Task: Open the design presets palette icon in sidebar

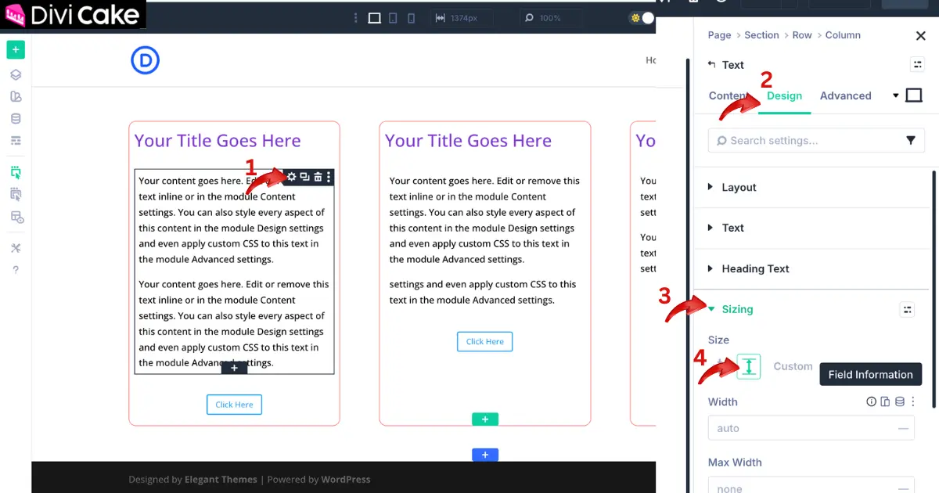Action: click(x=16, y=97)
